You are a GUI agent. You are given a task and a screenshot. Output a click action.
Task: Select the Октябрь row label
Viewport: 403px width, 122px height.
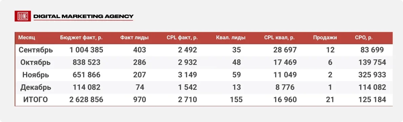(36, 62)
